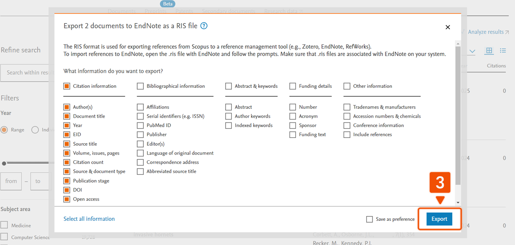Click the year 'to' input field
515x245 pixels.
[x=41, y=181]
